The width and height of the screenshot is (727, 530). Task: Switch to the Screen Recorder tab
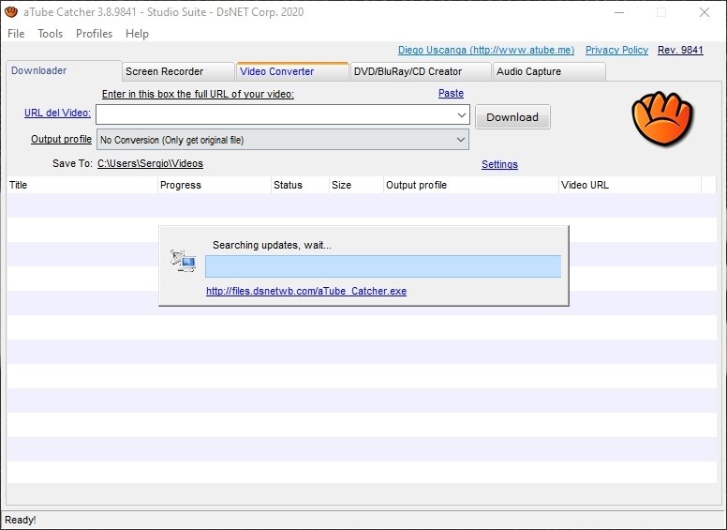pyautogui.click(x=178, y=71)
